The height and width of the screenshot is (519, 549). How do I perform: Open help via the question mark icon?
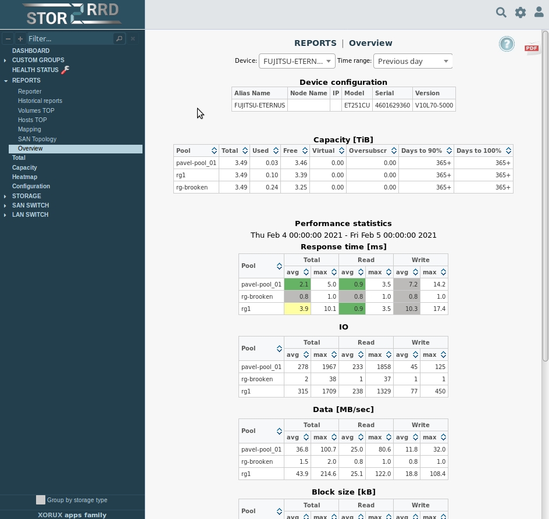coord(507,44)
